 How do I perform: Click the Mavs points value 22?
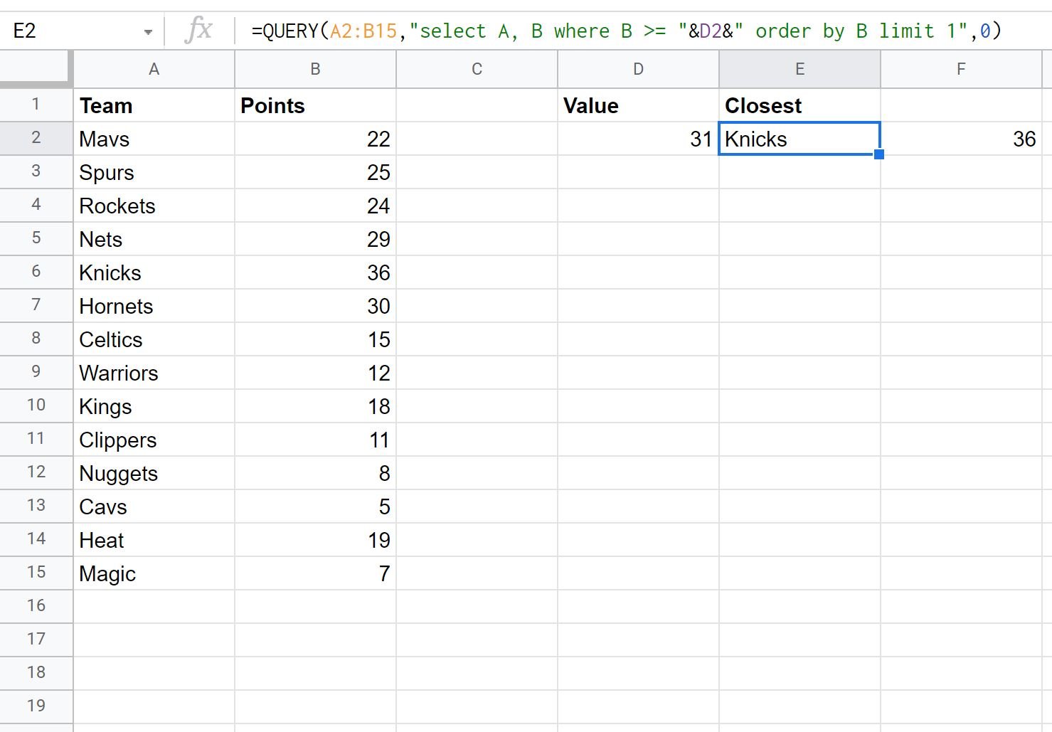[315, 139]
